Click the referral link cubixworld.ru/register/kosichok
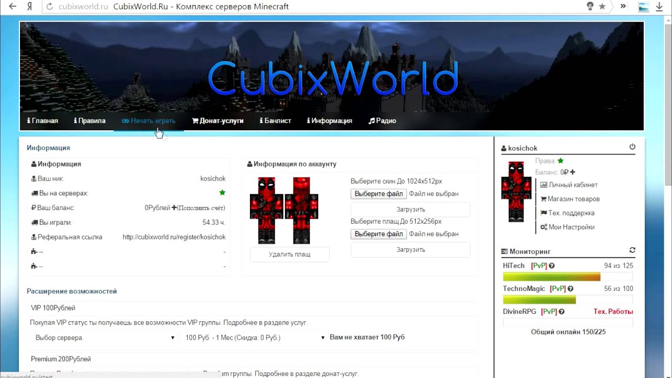 point(174,237)
